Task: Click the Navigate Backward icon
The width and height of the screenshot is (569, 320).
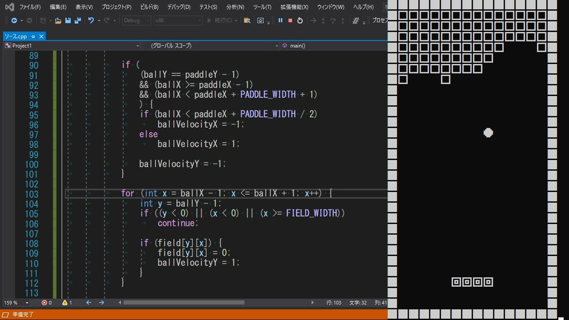Action: 14,20
